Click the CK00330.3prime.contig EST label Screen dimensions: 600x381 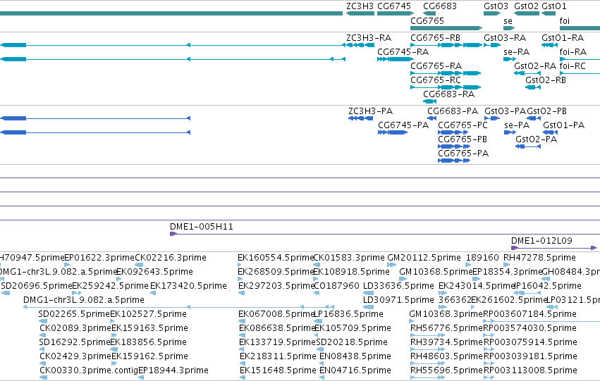[89, 370]
